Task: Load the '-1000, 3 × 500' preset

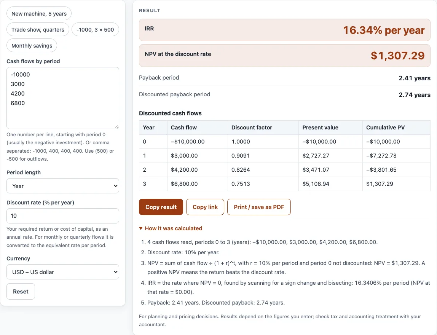Action: [95, 30]
